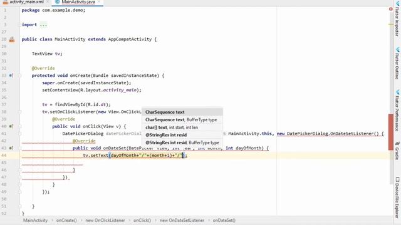Click onClick() in the breadcrumb bar
Viewport: 401px width, 225px height.
click(142, 220)
